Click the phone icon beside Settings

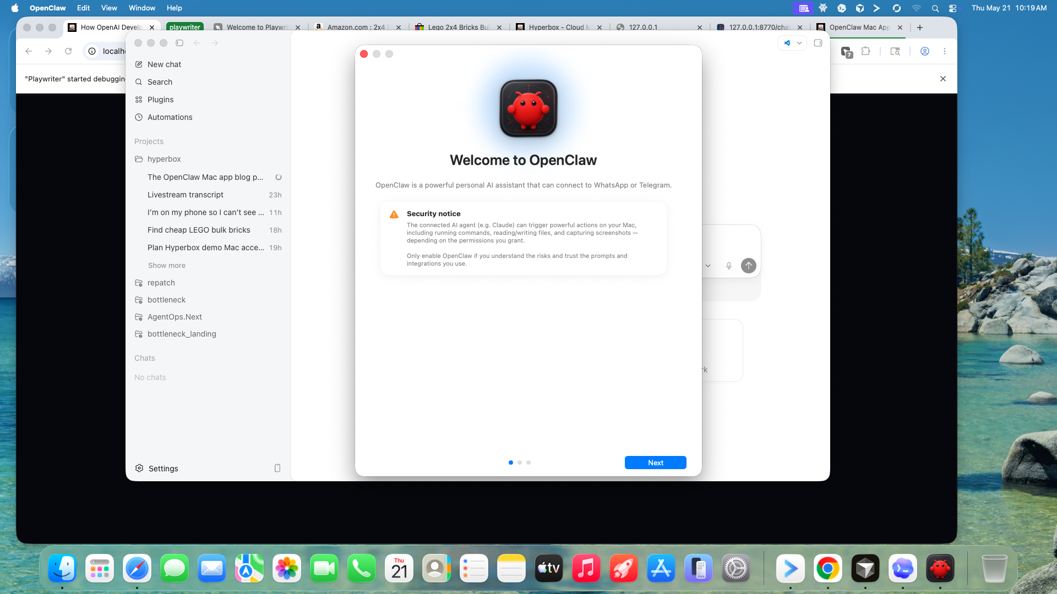tap(277, 468)
